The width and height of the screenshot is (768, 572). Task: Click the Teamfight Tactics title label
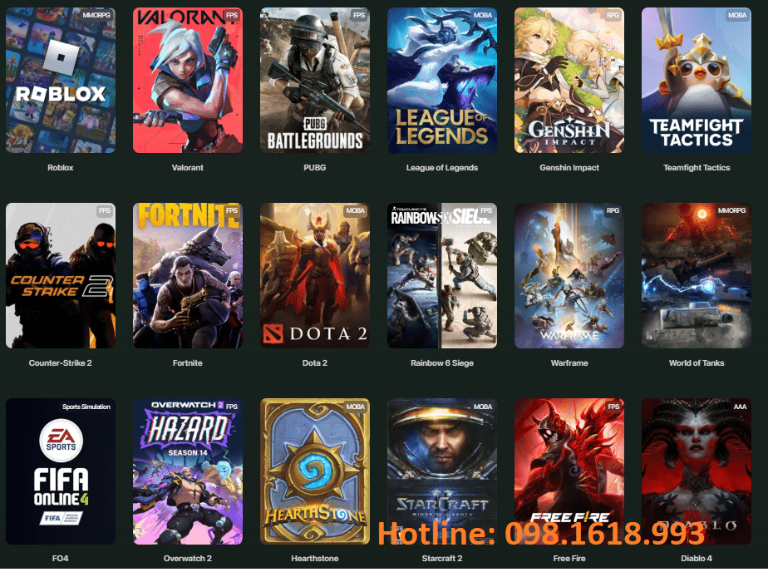click(x=697, y=167)
